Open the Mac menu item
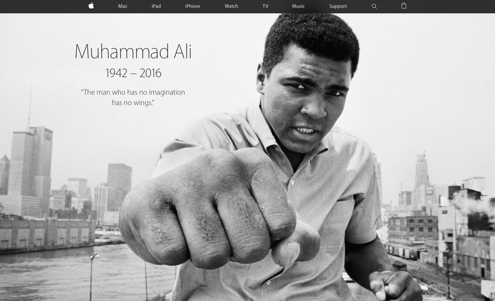495x301 pixels. coord(123,6)
